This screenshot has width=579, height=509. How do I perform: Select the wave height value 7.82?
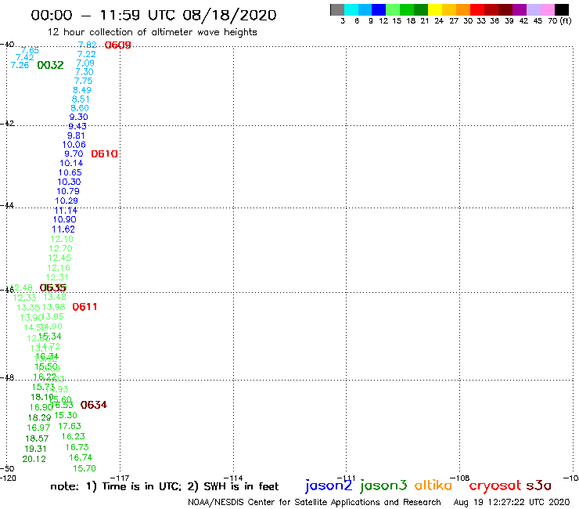coord(88,45)
